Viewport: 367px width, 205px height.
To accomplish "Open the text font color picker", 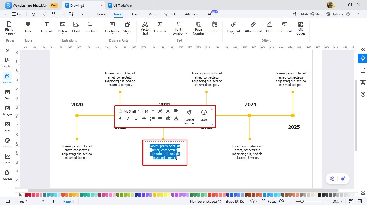I will [x=176, y=119].
